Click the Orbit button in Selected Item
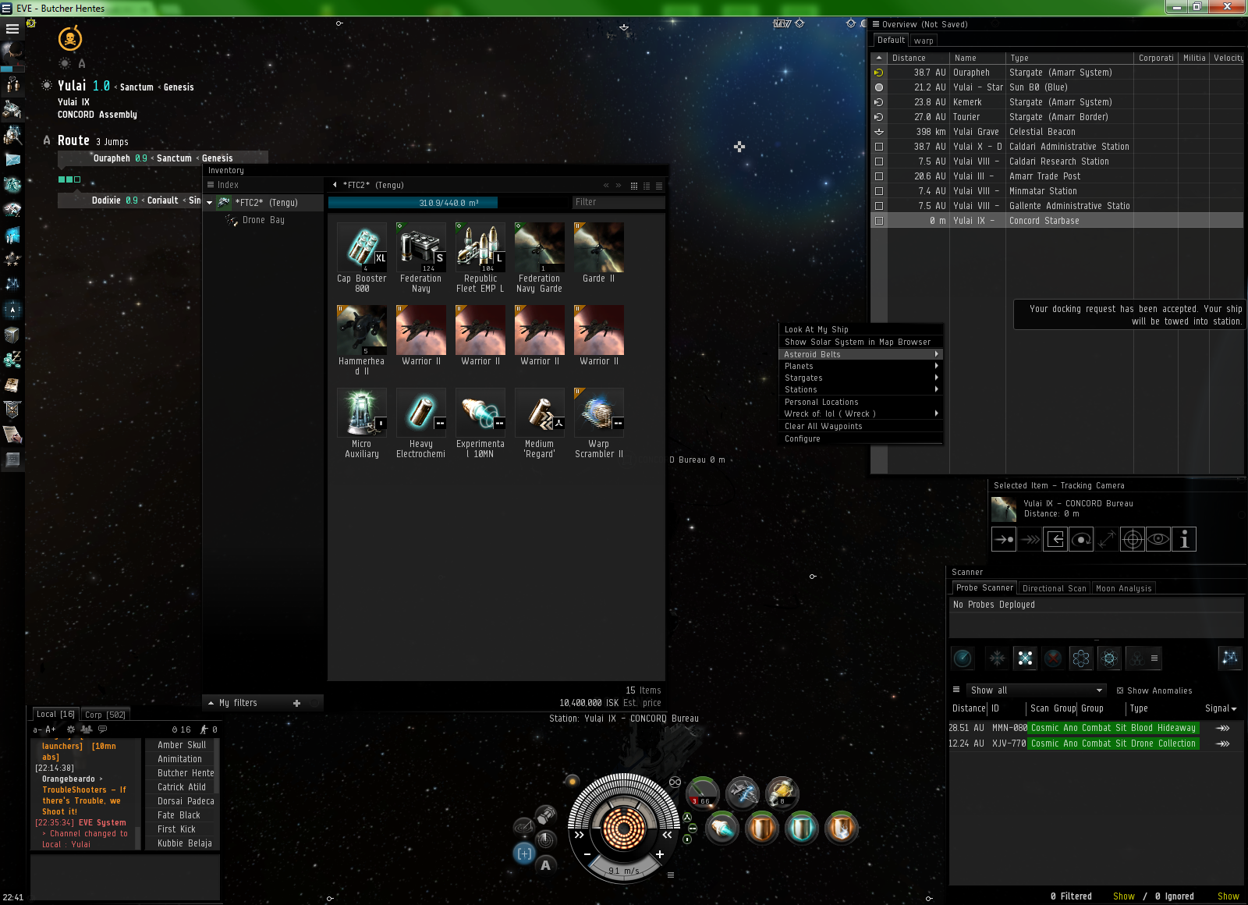 coord(1081,539)
